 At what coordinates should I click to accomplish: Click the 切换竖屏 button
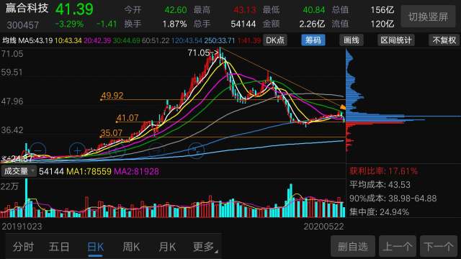428,17
